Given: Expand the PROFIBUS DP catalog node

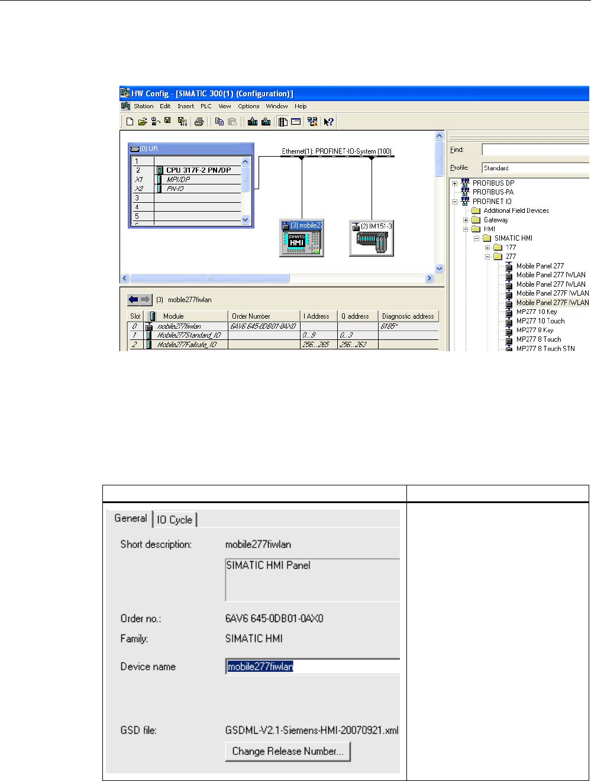Looking at the screenshot, I should click(x=455, y=183).
